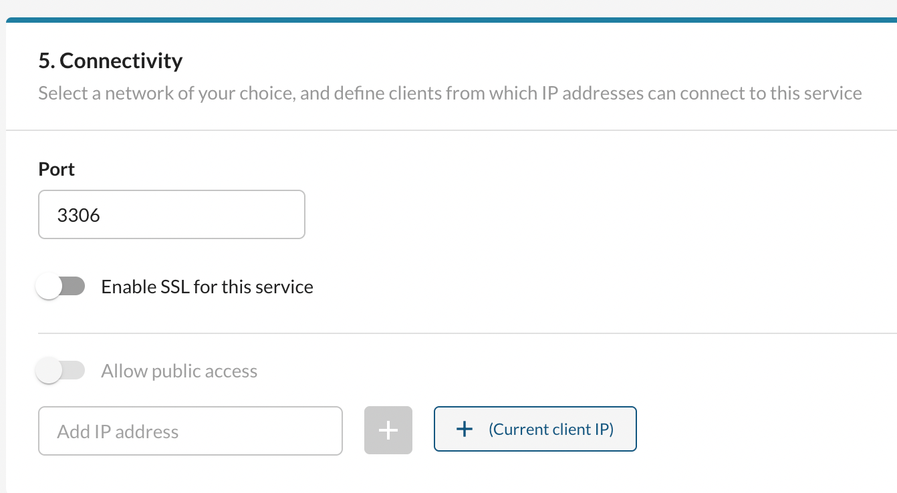Click the gray track of SSL switch

74,287
